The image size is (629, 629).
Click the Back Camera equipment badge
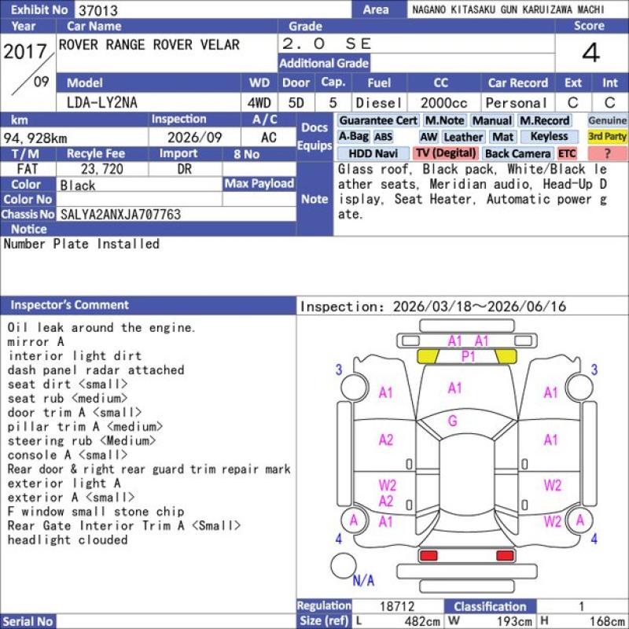517,153
